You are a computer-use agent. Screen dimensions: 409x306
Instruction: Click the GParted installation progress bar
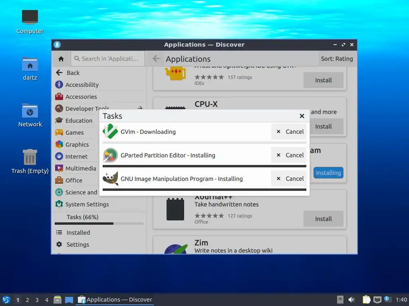(204, 166)
